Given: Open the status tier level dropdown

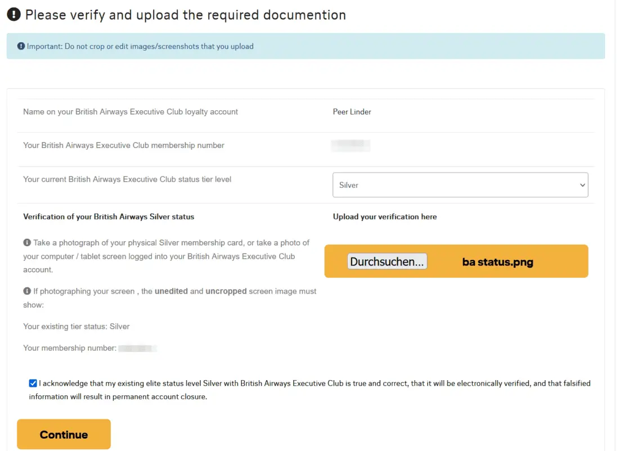Looking at the screenshot, I should [460, 185].
